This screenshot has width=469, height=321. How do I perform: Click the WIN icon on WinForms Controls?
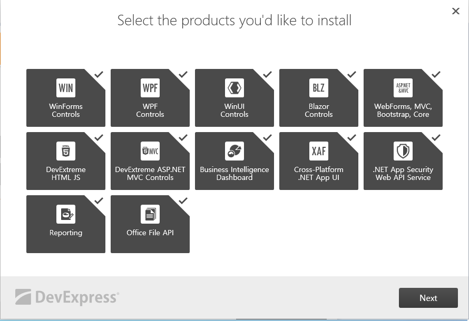pos(66,88)
